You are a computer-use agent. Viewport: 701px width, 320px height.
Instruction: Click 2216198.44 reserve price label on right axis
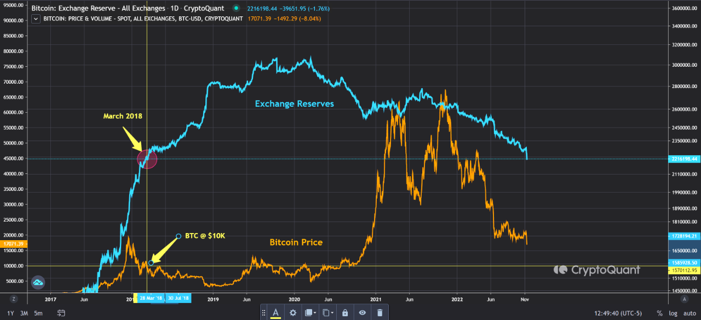point(685,159)
